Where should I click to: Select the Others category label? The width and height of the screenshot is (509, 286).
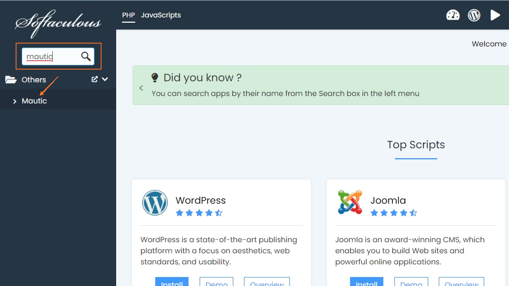tap(34, 80)
